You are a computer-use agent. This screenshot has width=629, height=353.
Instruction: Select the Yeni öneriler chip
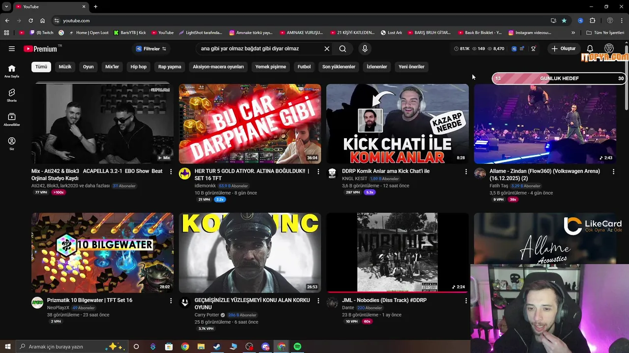[x=411, y=67]
